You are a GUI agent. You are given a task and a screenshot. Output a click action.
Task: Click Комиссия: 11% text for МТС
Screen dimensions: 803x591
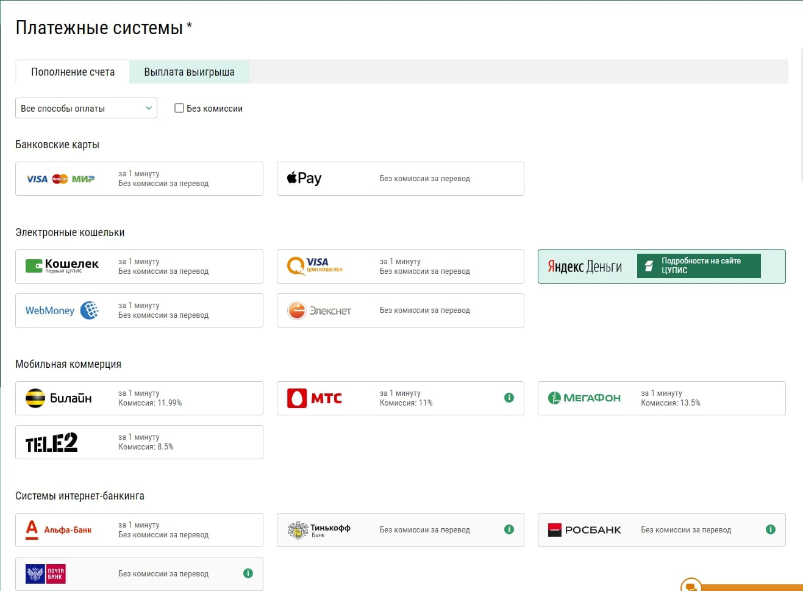406,403
